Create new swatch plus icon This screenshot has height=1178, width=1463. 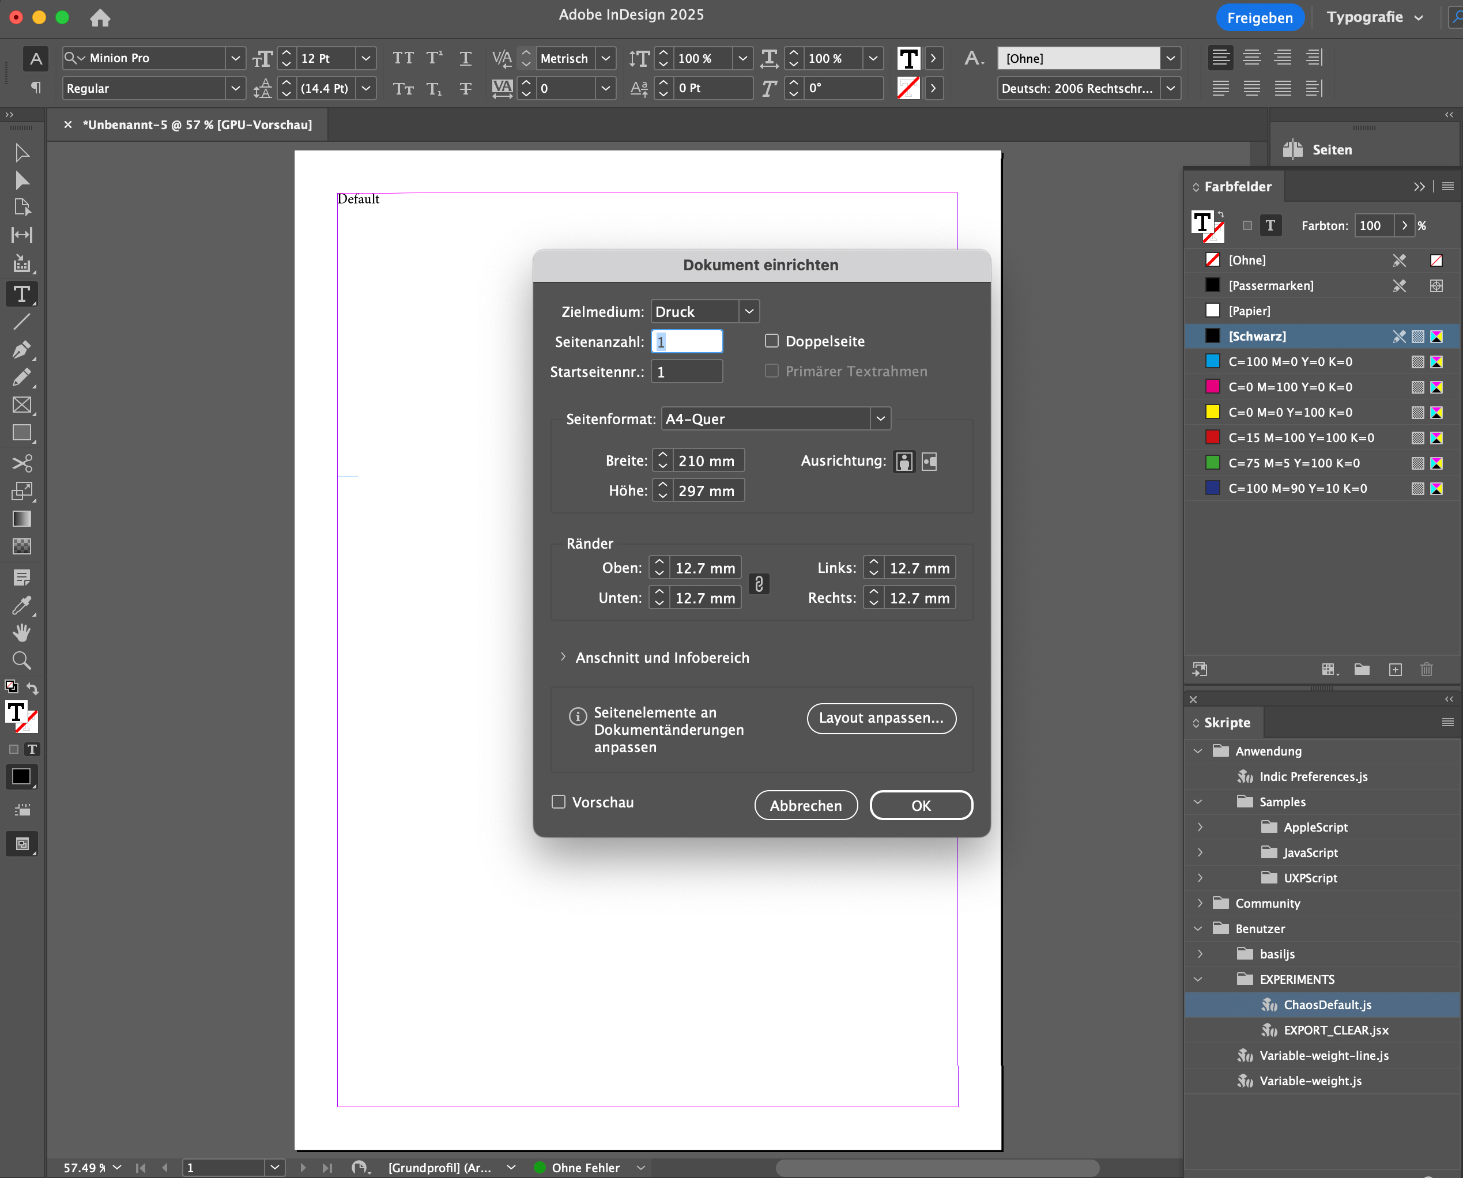1395,669
